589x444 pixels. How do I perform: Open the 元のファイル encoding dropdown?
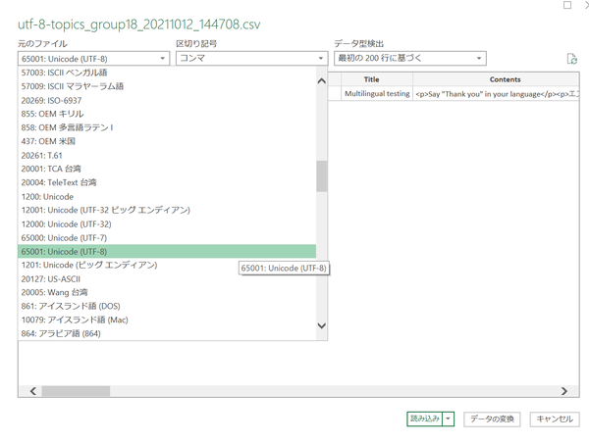(93, 59)
